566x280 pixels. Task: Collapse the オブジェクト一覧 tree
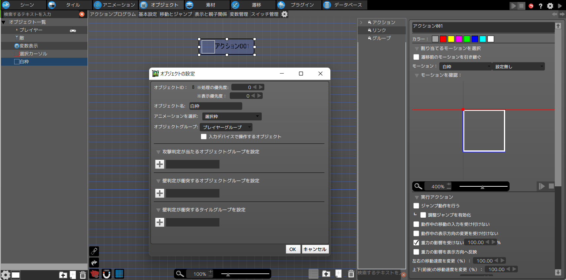[x=3, y=22]
